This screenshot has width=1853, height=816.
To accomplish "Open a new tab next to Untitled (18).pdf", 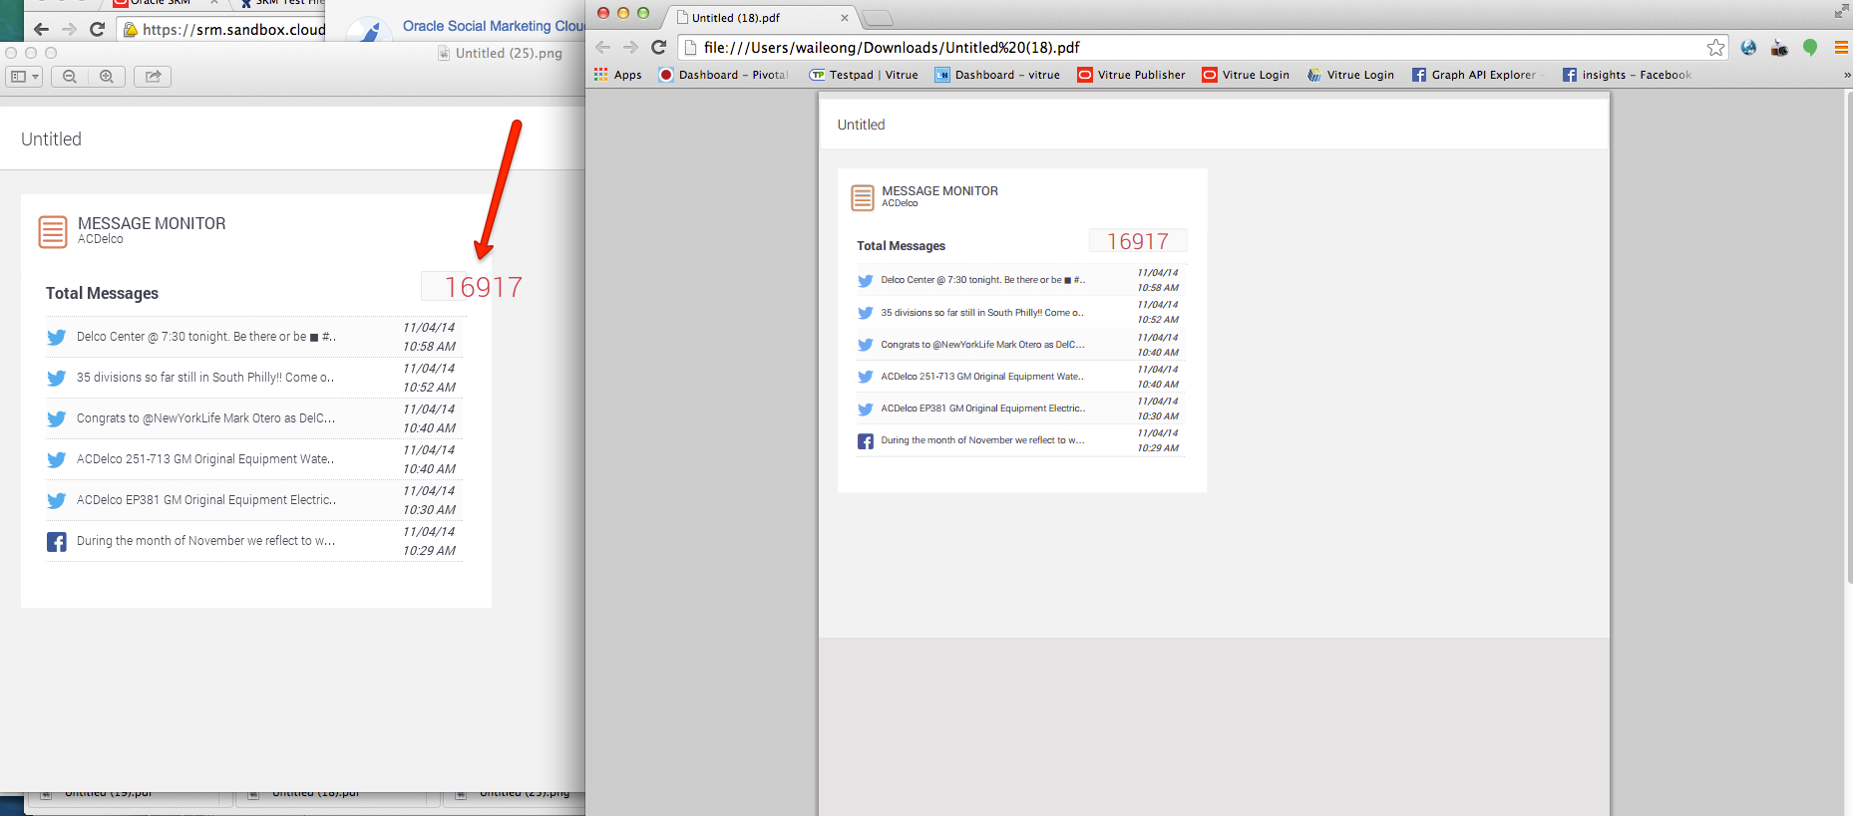I will 877,18.
